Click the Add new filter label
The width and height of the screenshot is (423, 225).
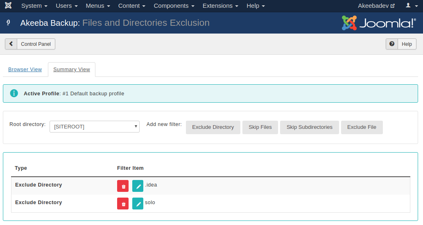pos(164,124)
